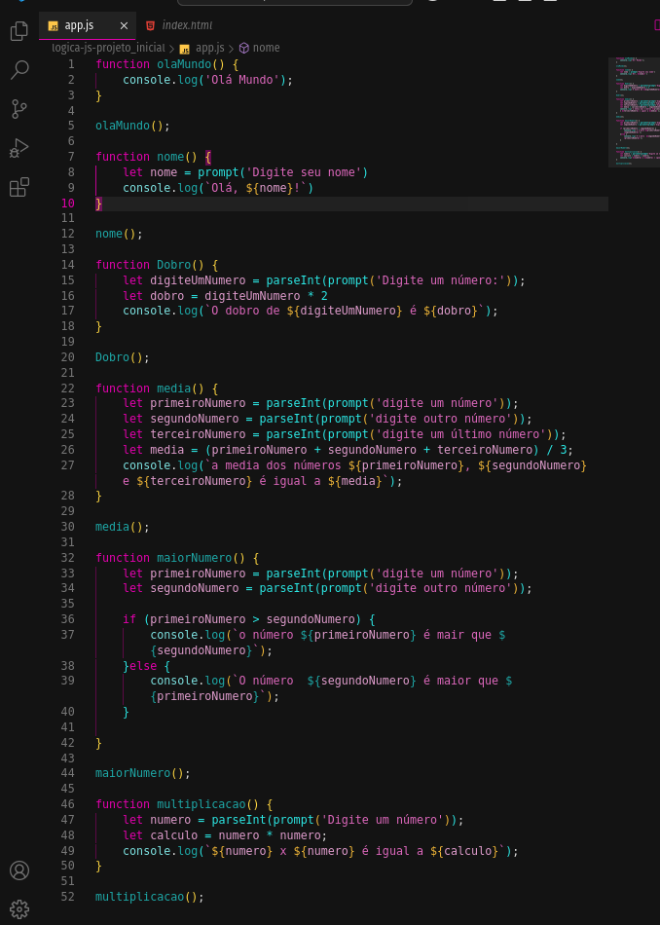The height and width of the screenshot is (925, 660).
Task: Click the else keyword on line 38
Action: (x=143, y=666)
